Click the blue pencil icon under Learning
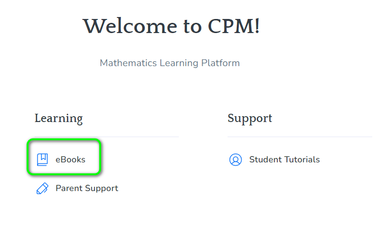The width and height of the screenshot is (382, 228). tap(42, 189)
